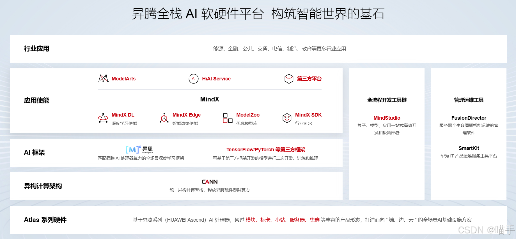The height and width of the screenshot is (239, 516).
Task: Open the MindX SDK link
Action: pos(308,115)
